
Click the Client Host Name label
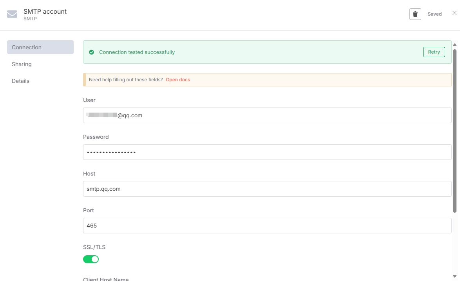click(x=106, y=280)
